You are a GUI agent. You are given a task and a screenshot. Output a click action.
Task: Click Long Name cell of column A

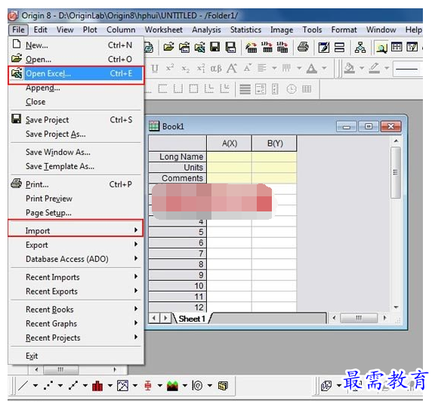point(229,157)
